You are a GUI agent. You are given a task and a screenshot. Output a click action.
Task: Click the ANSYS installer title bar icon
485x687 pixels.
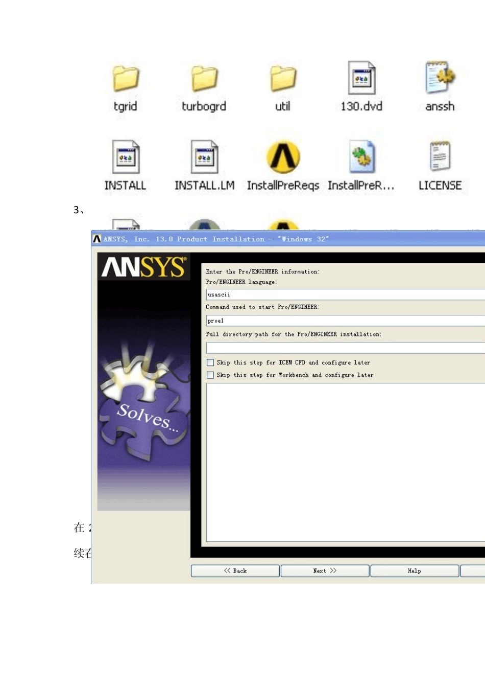coord(97,239)
